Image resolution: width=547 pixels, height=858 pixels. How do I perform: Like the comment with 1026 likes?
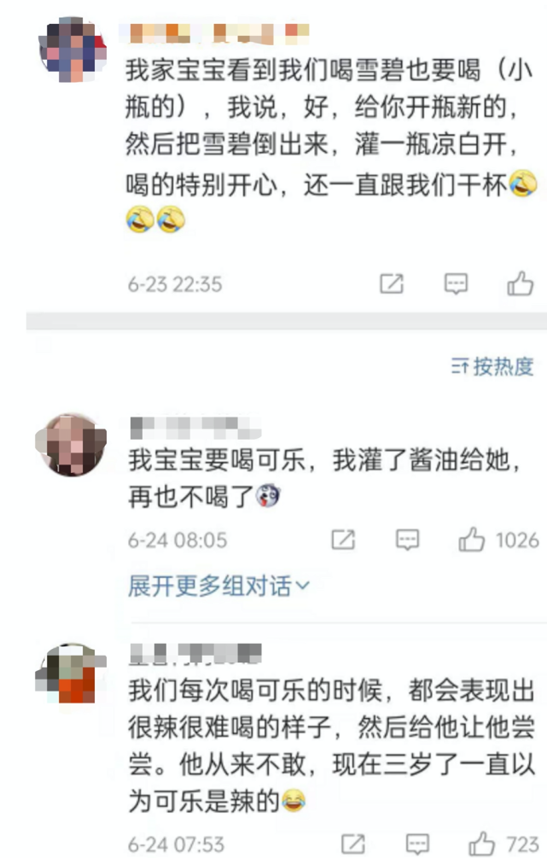(472, 539)
